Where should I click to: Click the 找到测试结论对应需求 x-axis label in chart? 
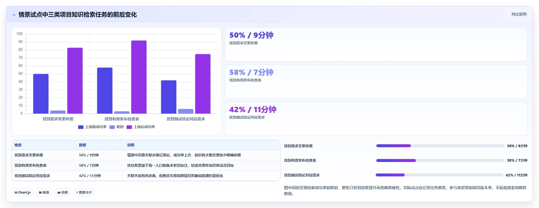point(186,119)
